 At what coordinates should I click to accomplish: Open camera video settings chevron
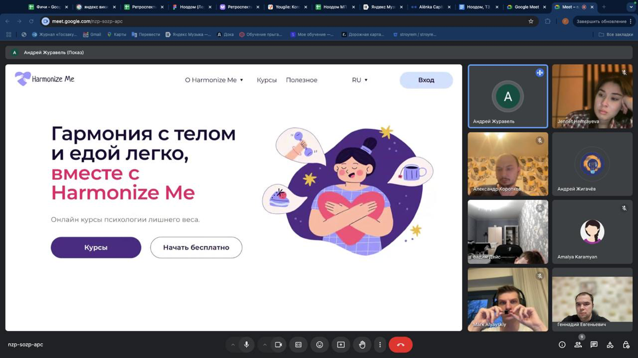pos(264,345)
